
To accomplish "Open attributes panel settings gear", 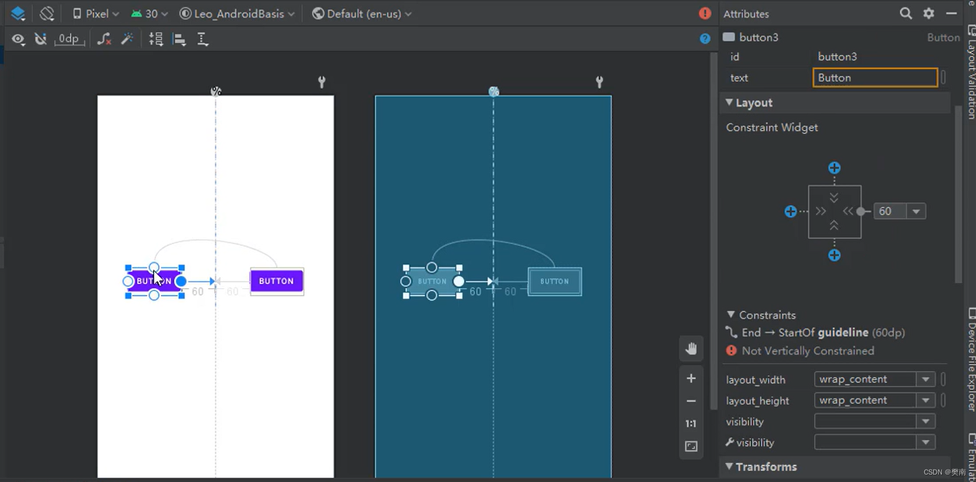I will point(929,13).
